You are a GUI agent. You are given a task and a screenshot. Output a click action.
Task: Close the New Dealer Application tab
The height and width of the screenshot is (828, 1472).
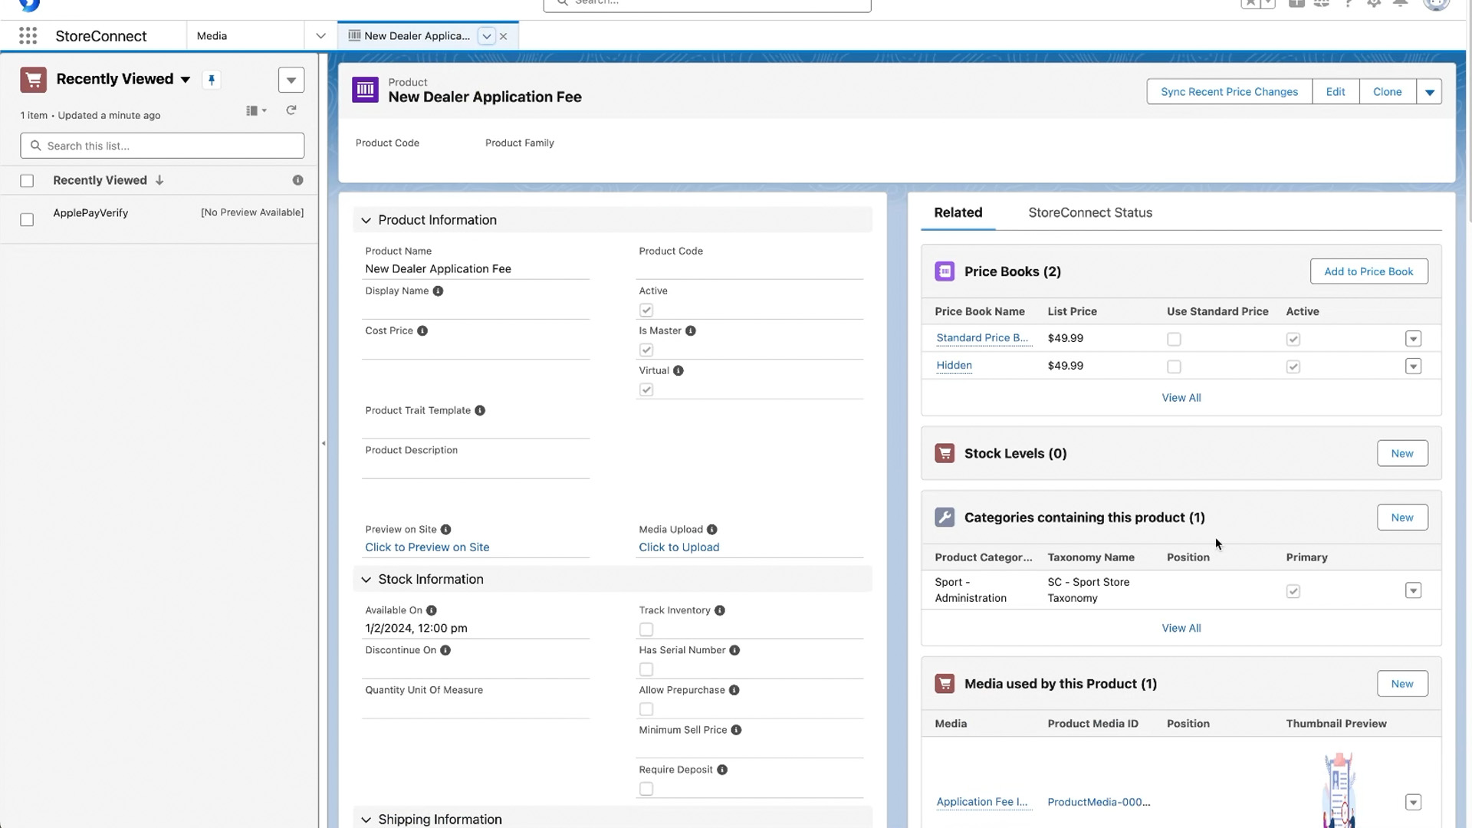(504, 36)
